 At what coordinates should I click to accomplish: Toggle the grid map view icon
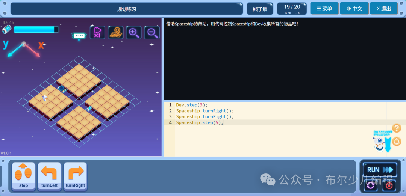(115, 33)
